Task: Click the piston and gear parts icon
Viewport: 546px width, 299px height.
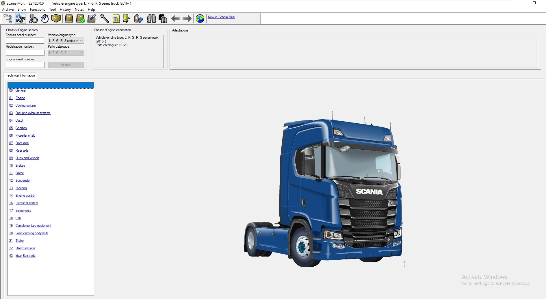Action: pos(33,18)
